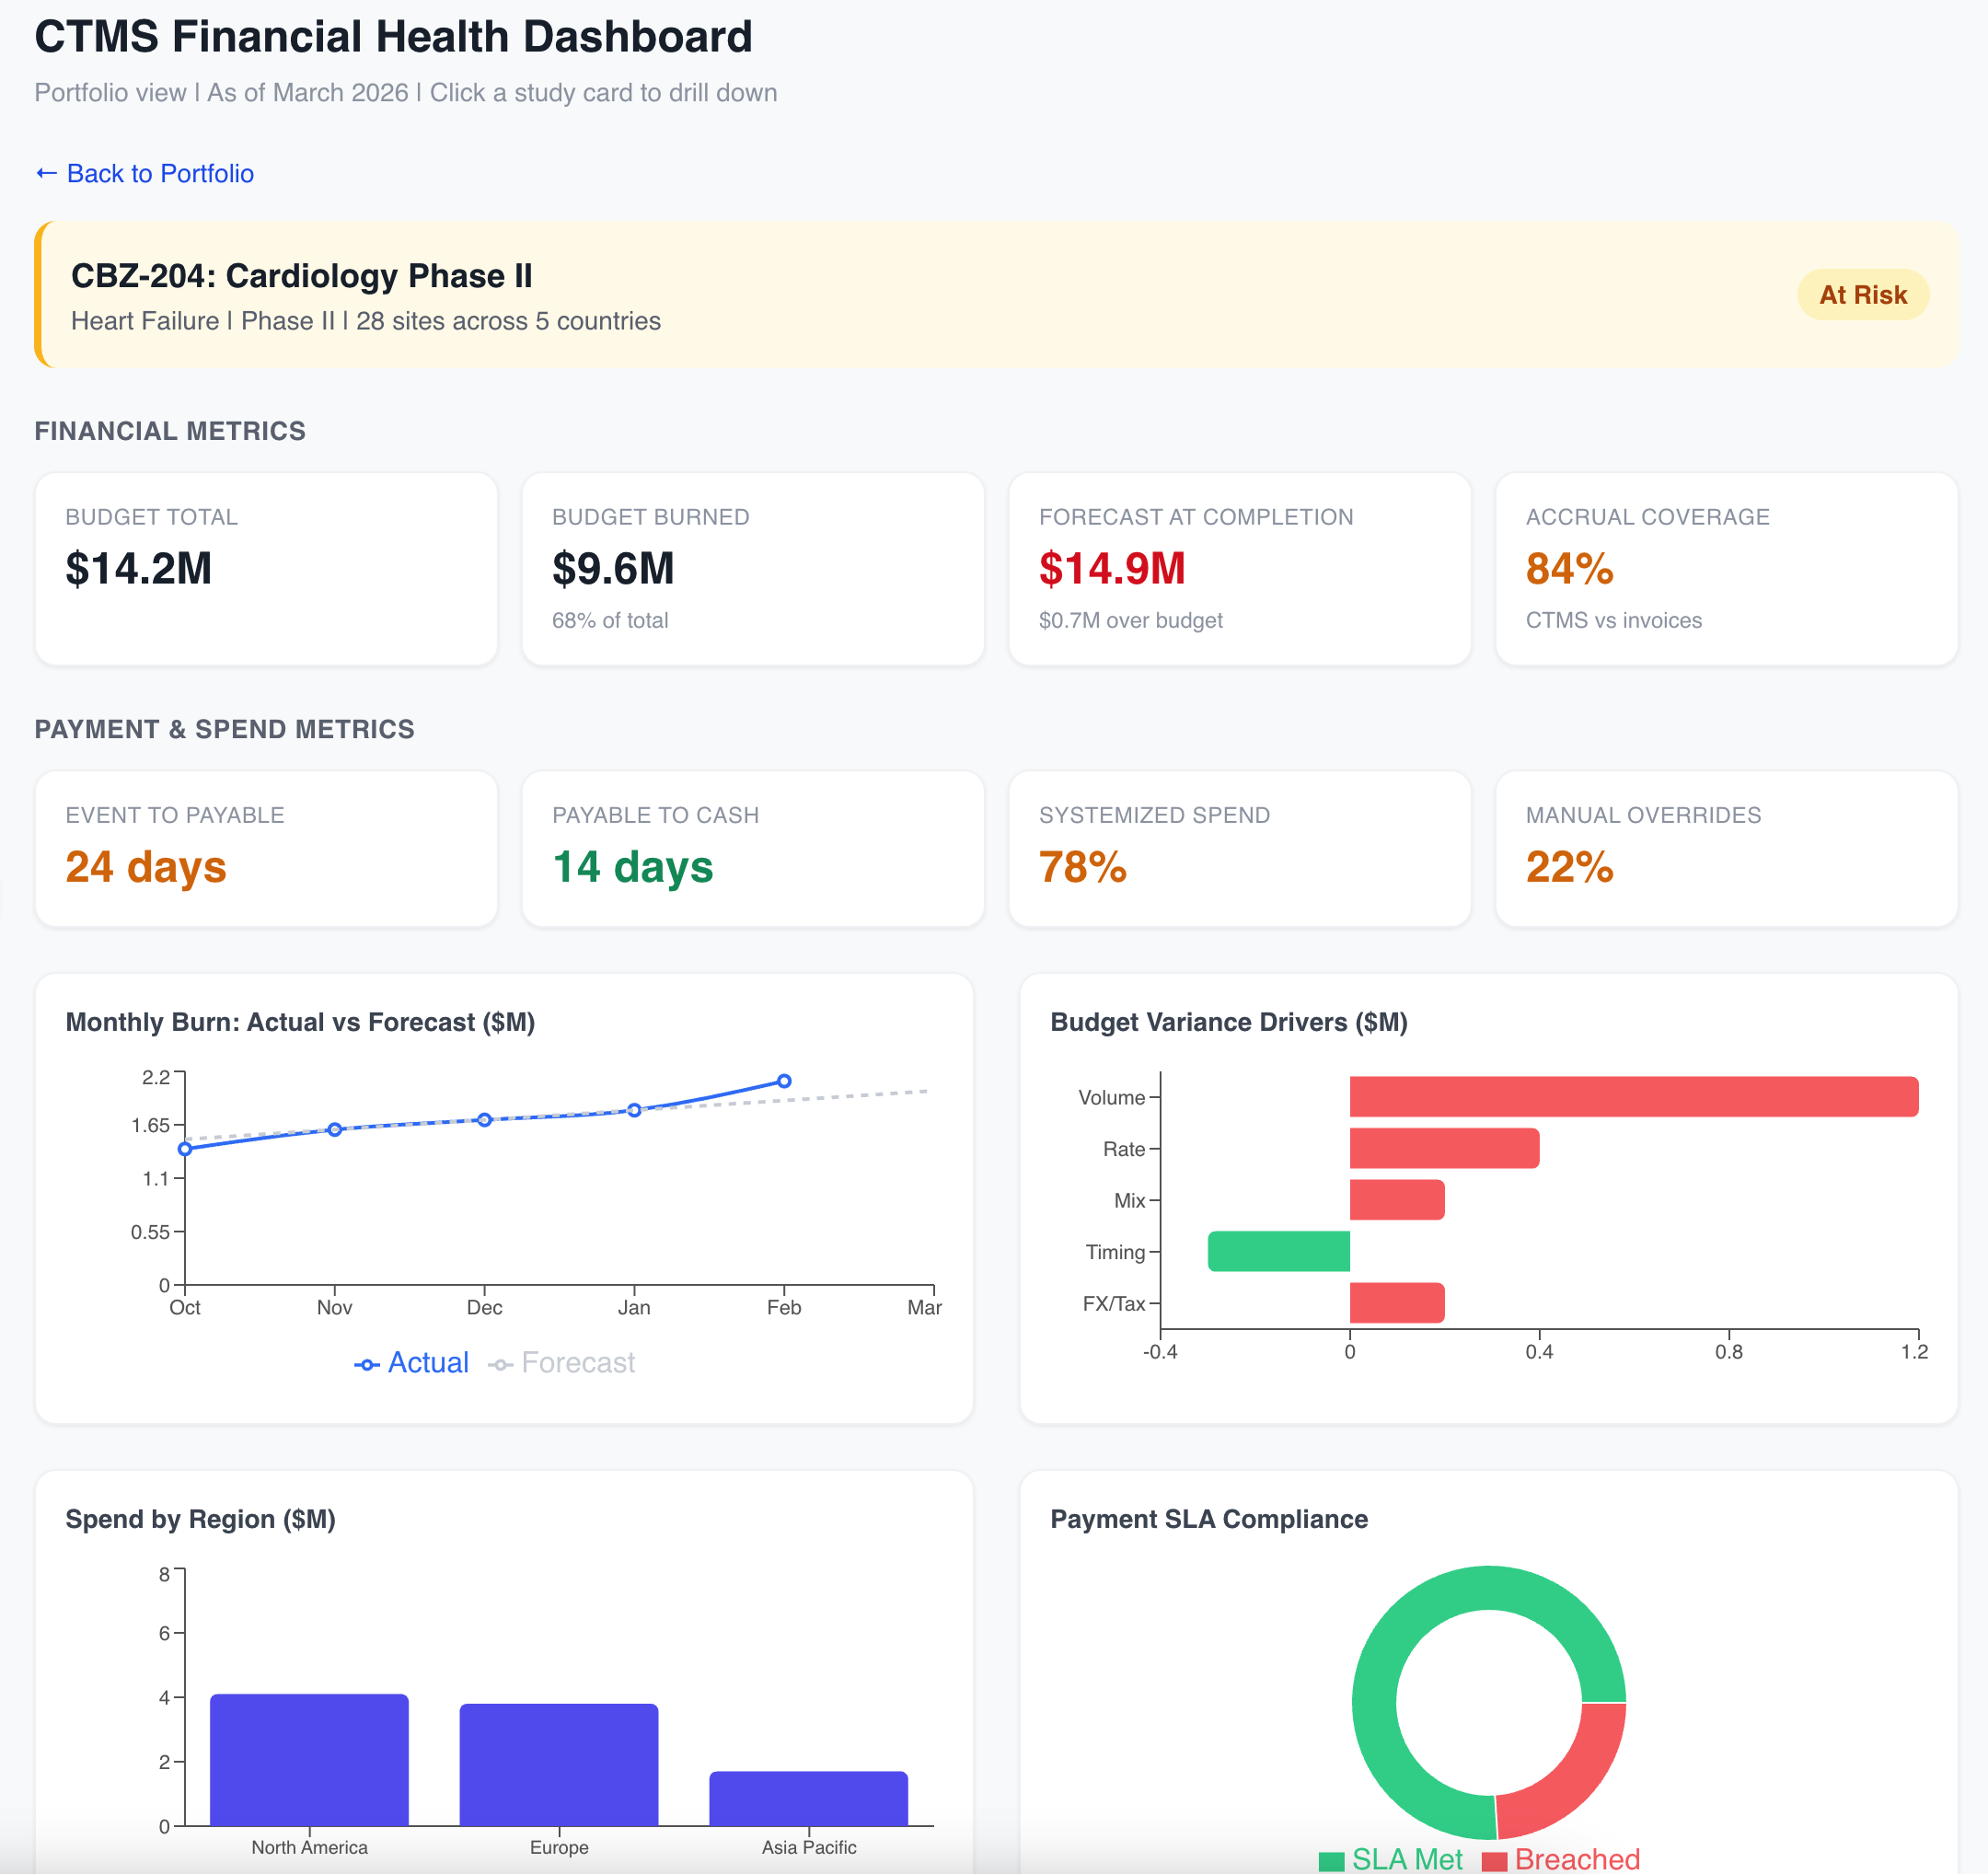Select the North America spend bar

[309, 1759]
